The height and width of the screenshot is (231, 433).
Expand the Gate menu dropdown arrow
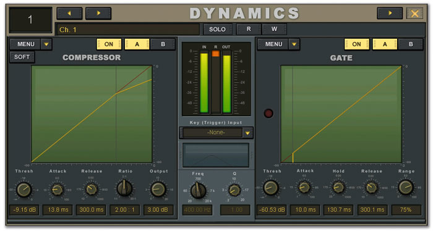point(294,44)
